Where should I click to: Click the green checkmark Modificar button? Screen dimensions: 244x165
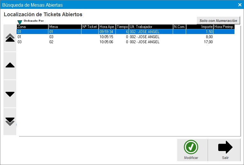click(x=191, y=150)
